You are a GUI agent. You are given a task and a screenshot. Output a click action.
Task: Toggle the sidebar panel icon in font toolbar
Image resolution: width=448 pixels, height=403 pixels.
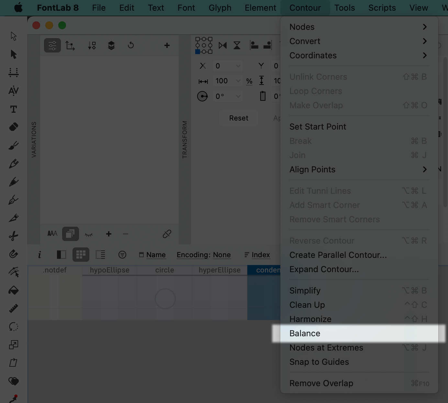pyautogui.click(x=62, y=255)
